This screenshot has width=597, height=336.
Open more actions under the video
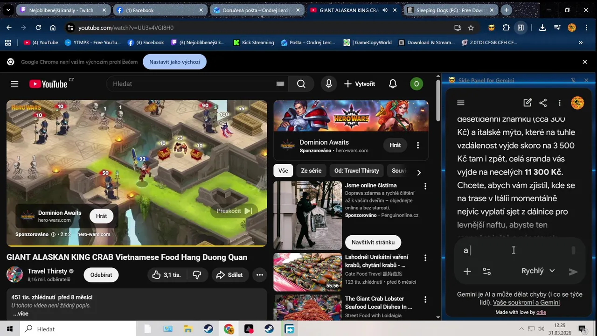(260, 275)
